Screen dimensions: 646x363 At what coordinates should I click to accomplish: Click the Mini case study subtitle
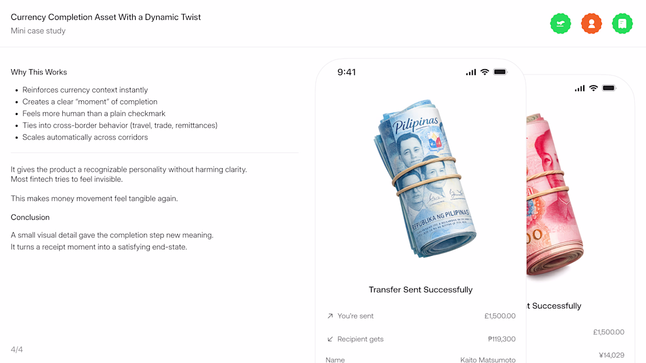pos(38,31)
